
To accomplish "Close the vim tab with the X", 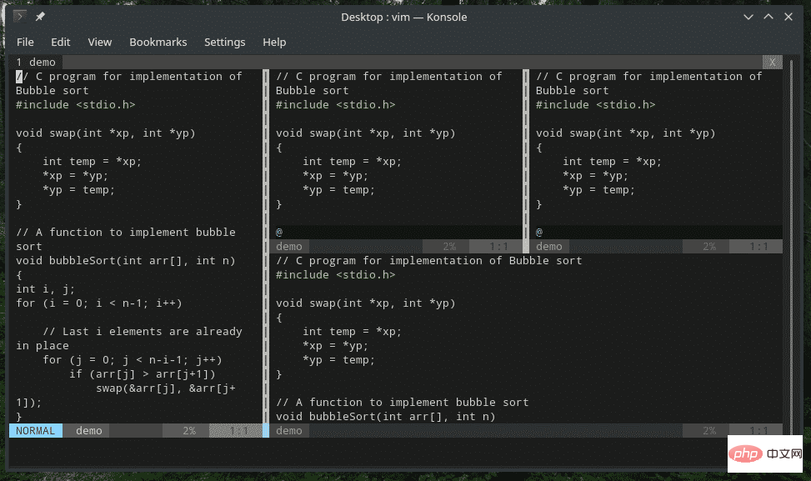I will (x=773, y=62).
